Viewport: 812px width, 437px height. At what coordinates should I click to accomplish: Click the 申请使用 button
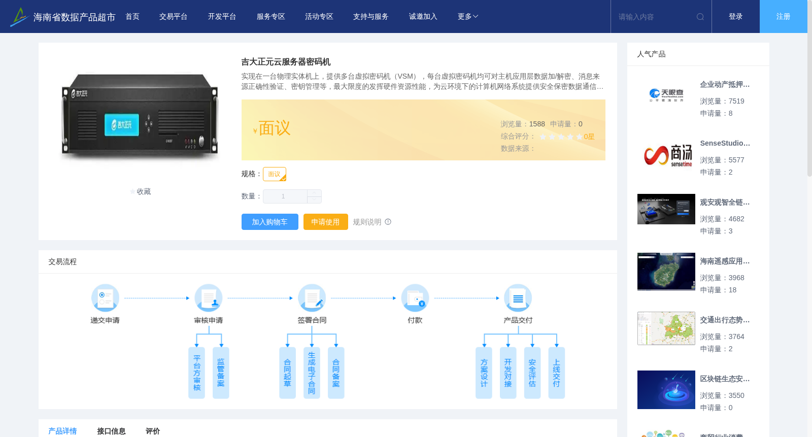(x=326, y=222)
